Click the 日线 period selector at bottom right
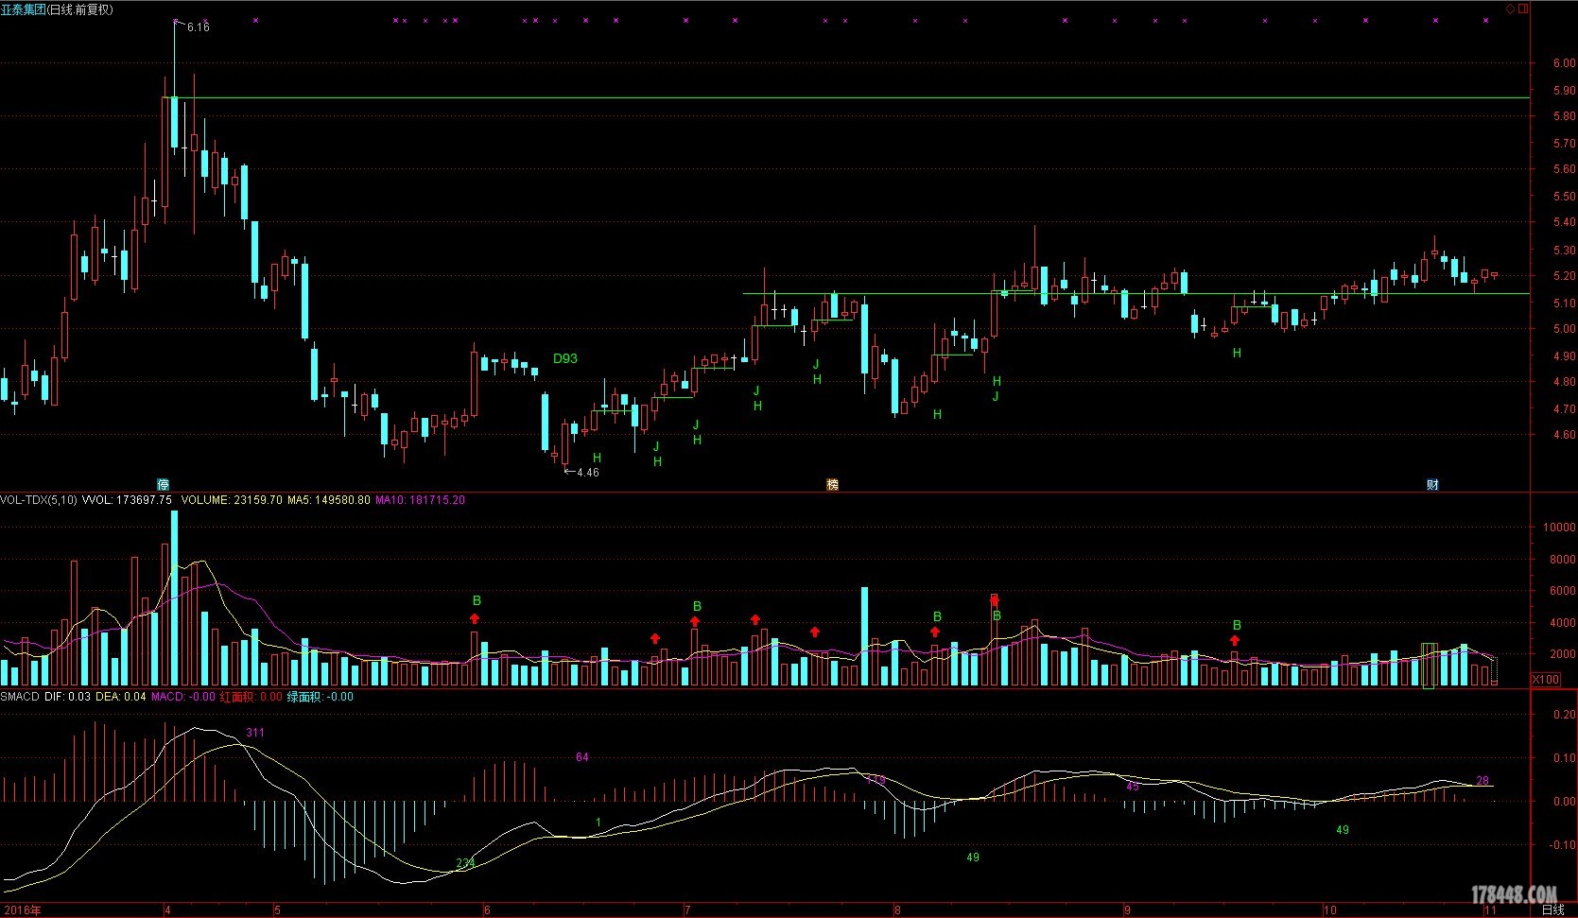 click(1552, 909)
